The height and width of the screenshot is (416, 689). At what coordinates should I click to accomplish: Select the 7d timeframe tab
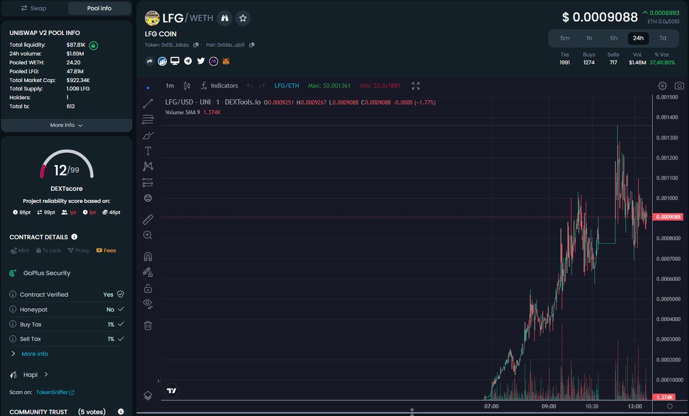[663, 38]
